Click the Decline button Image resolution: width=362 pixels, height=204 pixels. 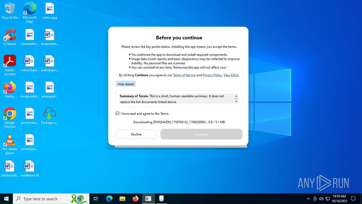point(136,134)
